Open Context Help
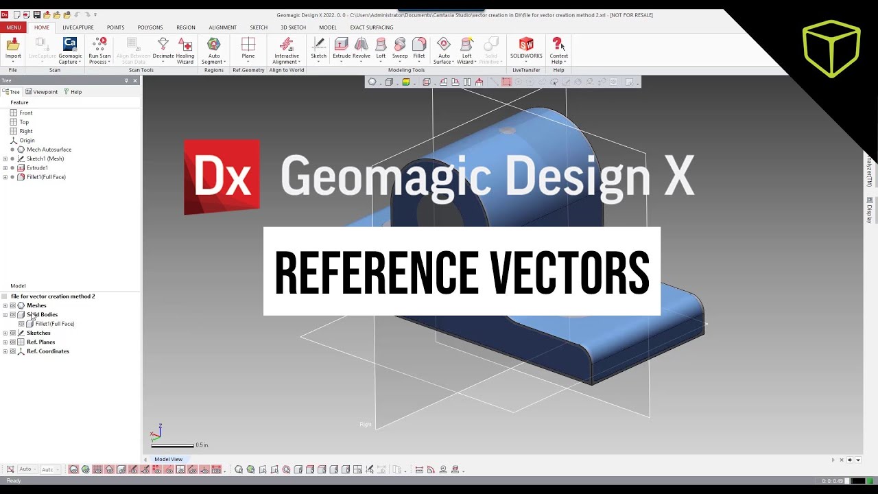The width and height of the screenshot is (878, 494). tap(559, 49)
